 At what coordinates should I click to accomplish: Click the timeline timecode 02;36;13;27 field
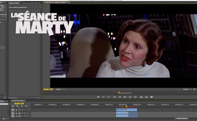point(19,103)
